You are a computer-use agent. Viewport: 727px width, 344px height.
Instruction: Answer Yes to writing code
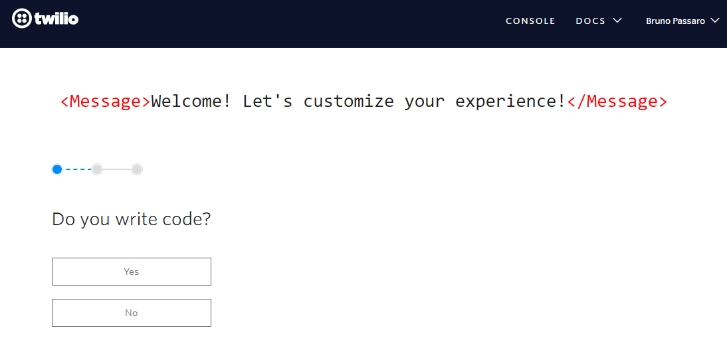(131, 272)
